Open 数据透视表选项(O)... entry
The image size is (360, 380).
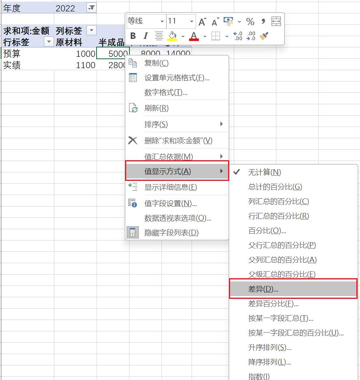click(x=177, y=218)
